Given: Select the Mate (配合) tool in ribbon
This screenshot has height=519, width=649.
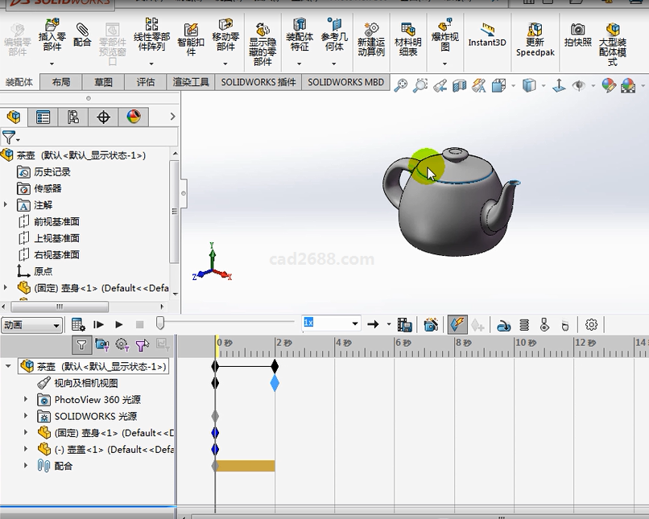Looking at the screenshot, I should click(82, 35).
